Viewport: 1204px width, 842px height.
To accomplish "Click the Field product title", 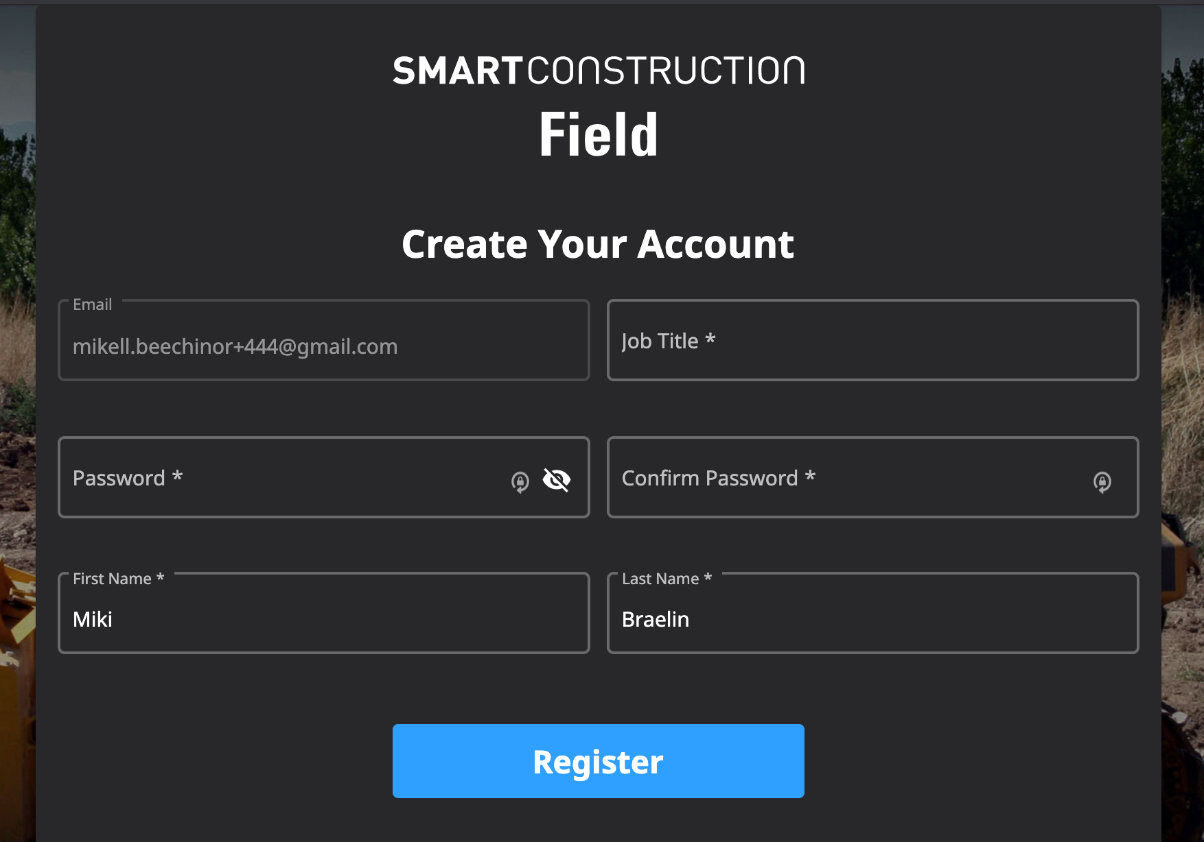I will coord(599,134).
